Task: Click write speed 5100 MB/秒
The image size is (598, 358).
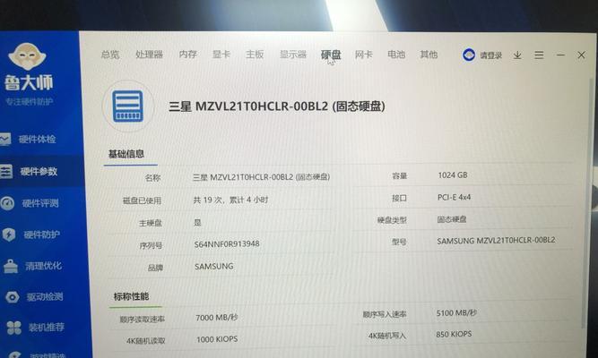Action: click(x=456, y=313)
